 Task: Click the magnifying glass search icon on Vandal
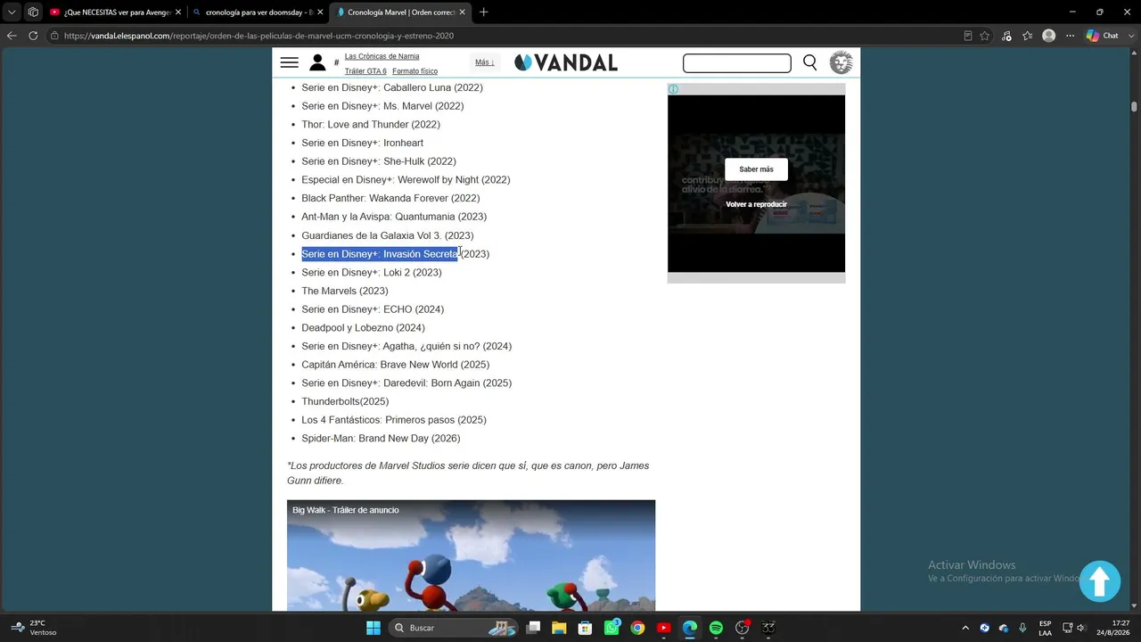tap(809, 62)
